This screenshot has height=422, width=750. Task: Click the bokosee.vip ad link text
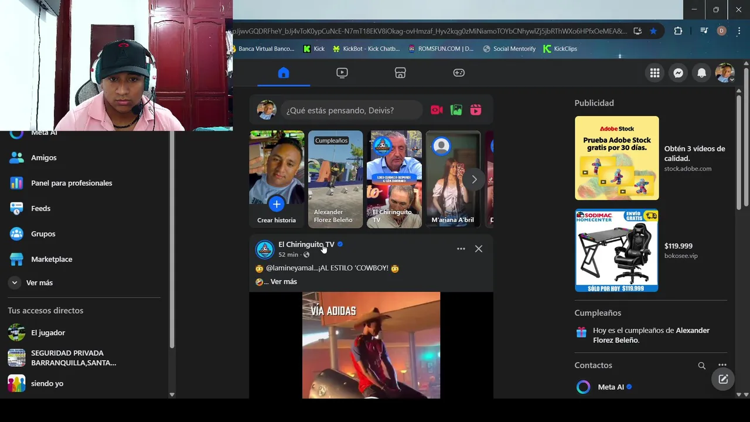681,256
